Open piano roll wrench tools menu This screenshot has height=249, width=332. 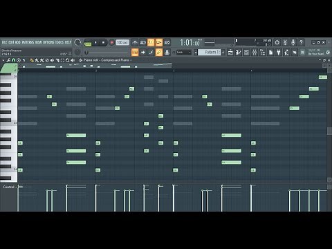(8, 60)
